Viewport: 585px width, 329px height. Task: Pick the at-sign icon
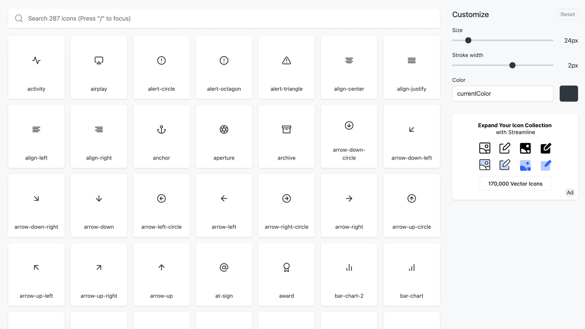click(224, 275)
